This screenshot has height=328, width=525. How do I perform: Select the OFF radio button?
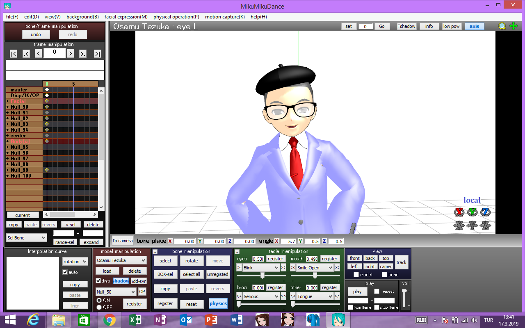[99, 307]
